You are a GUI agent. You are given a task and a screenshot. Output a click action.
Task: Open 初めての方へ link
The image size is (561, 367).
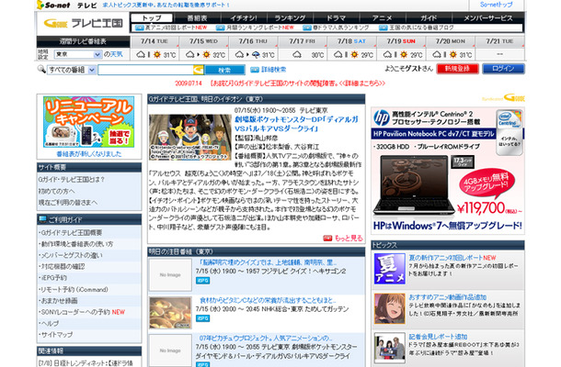56,192
